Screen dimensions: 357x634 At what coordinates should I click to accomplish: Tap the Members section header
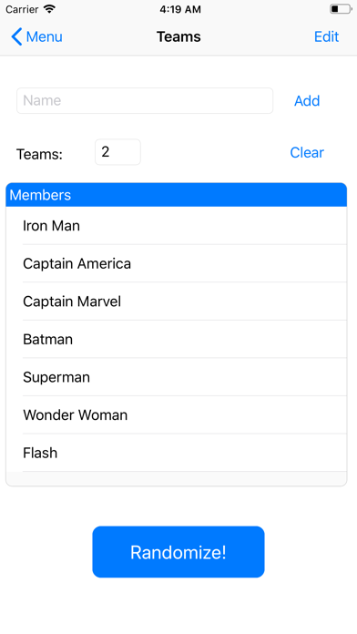click(177, 195)
